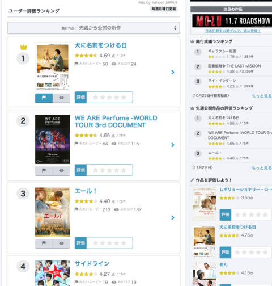Screen dimensions: 272x286
Task: Click もっと見る under 興行成績ランキング
Action: tap(262, 96)
